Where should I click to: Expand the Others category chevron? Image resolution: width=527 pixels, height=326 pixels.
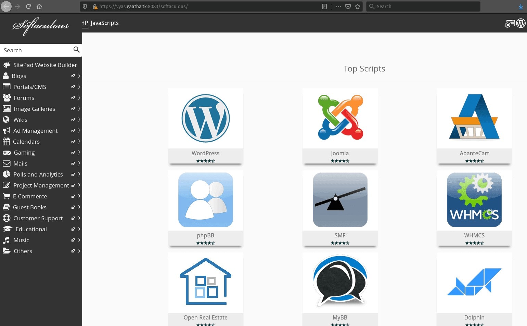[79, 251]
